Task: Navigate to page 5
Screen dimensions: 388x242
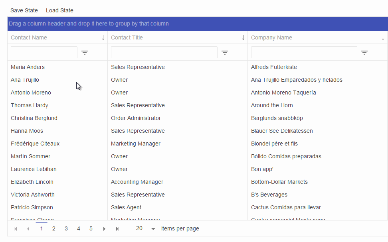Action: point(91,228)
